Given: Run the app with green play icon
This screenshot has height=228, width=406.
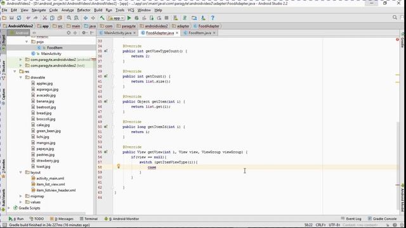Looking at the screenshot, I should pos(129,18).
